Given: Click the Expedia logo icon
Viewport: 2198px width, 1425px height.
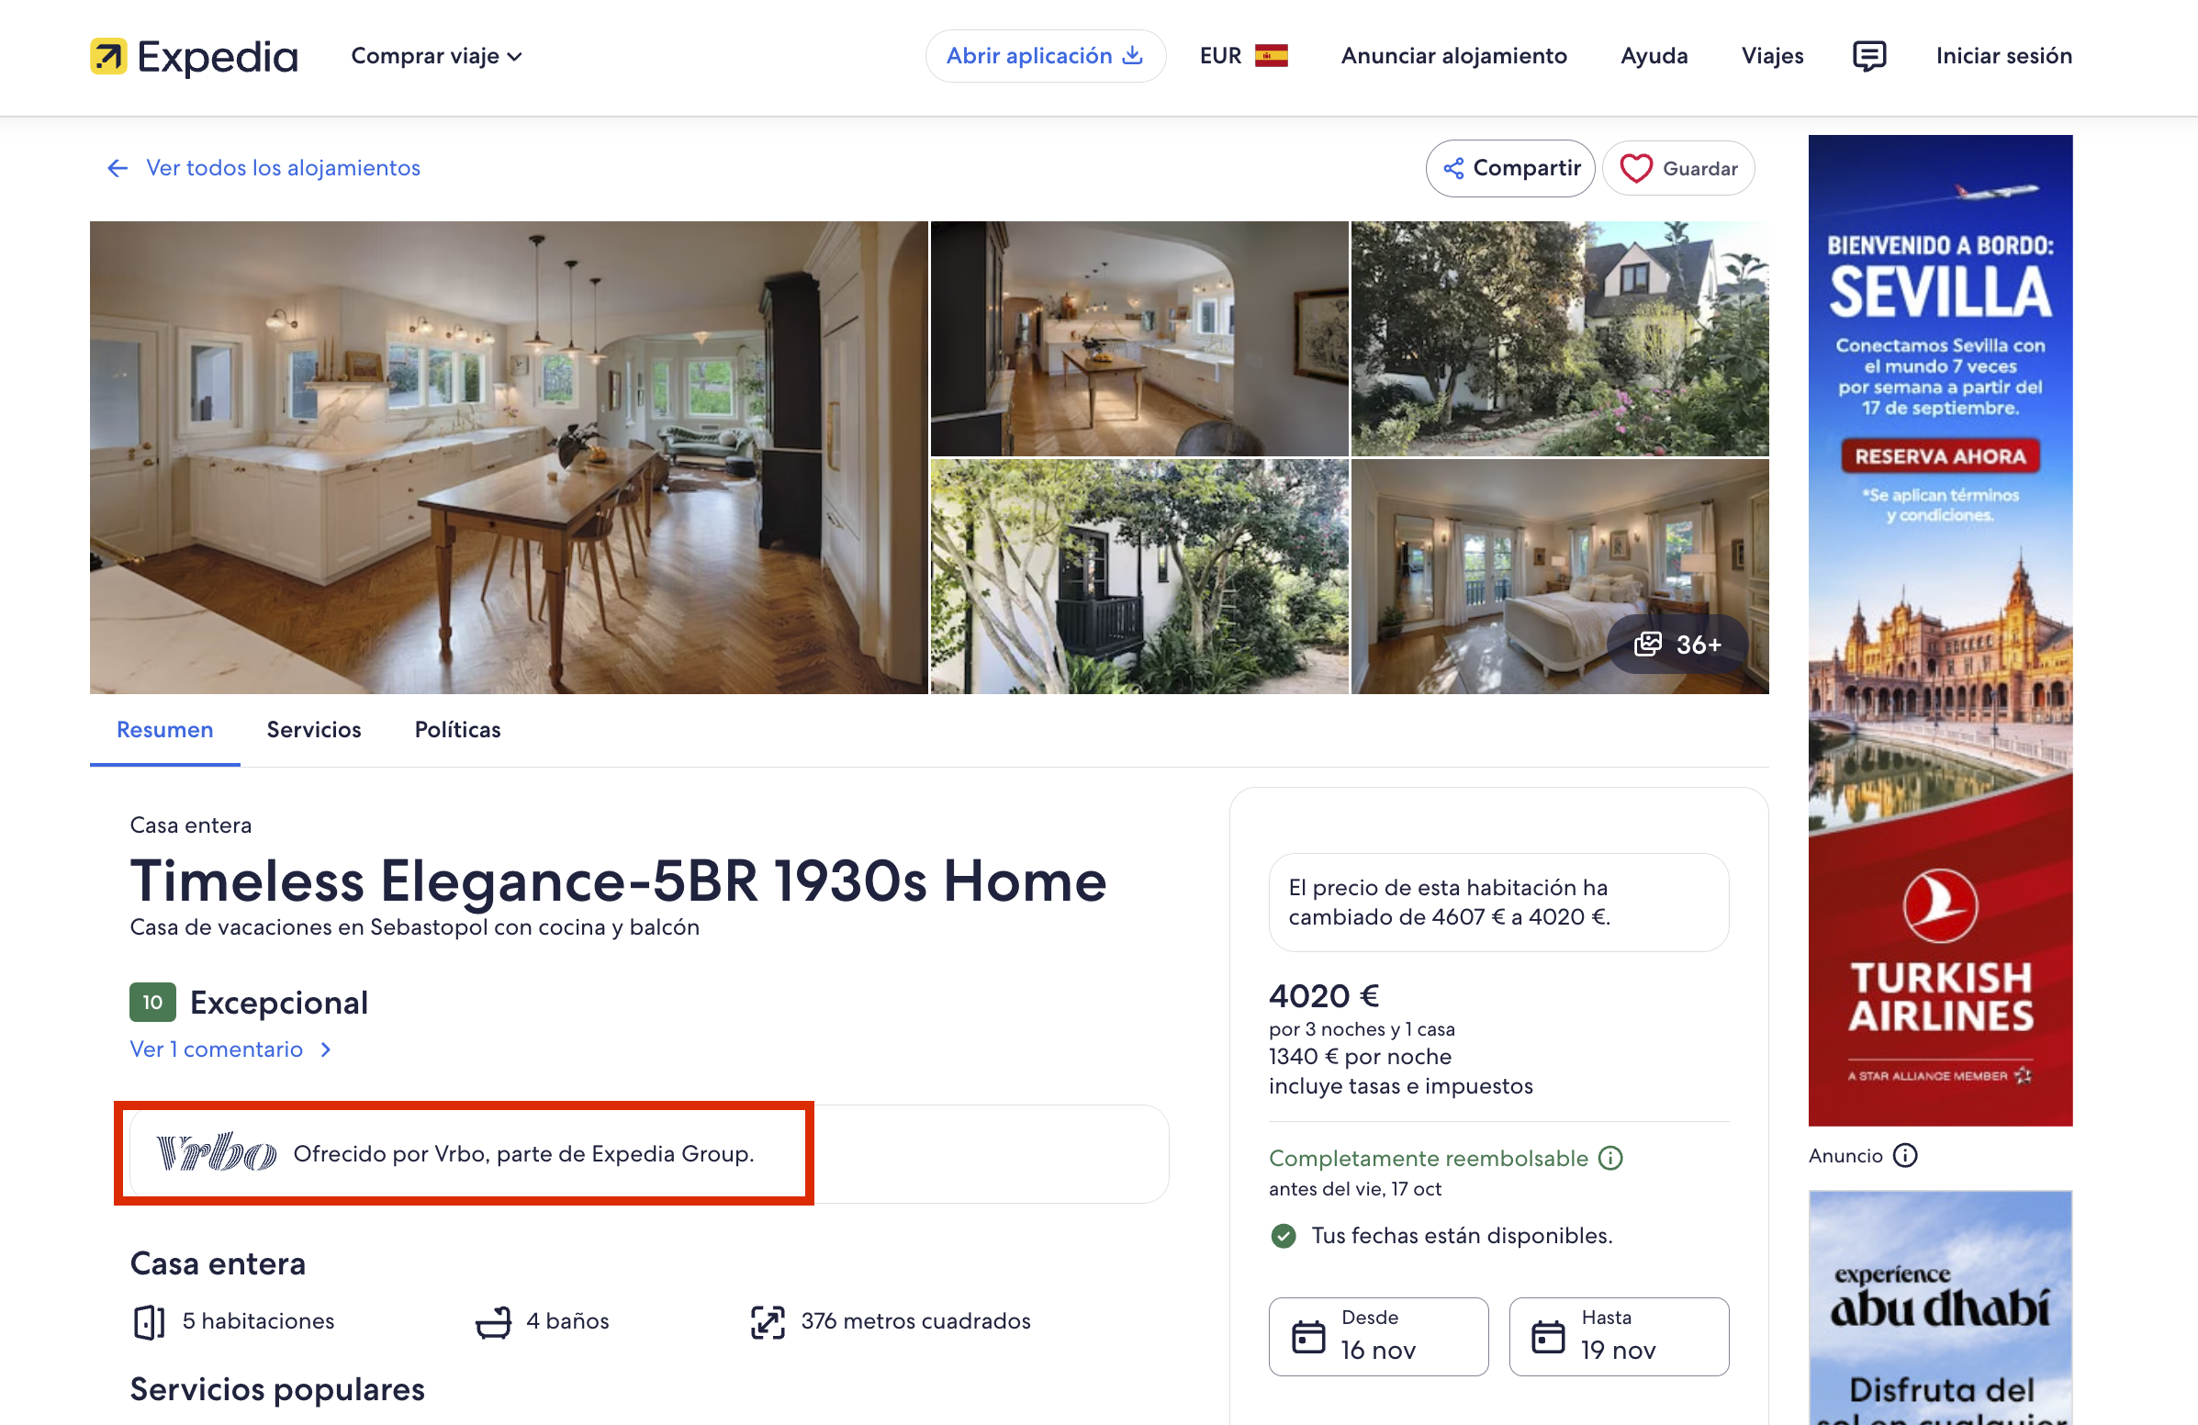Looking at the screenshot, I should (108, 56).
